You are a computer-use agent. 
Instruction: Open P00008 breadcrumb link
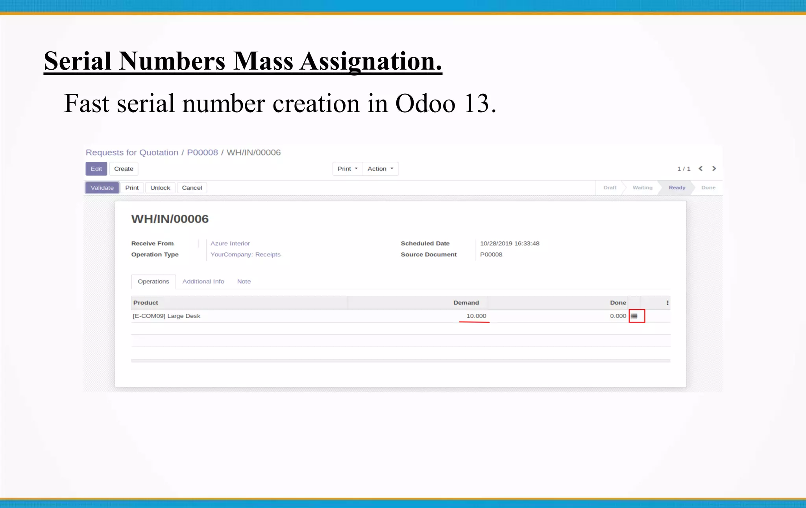click(202, 152)
